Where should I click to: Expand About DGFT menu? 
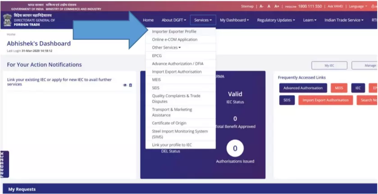click(x=174, y=20)
